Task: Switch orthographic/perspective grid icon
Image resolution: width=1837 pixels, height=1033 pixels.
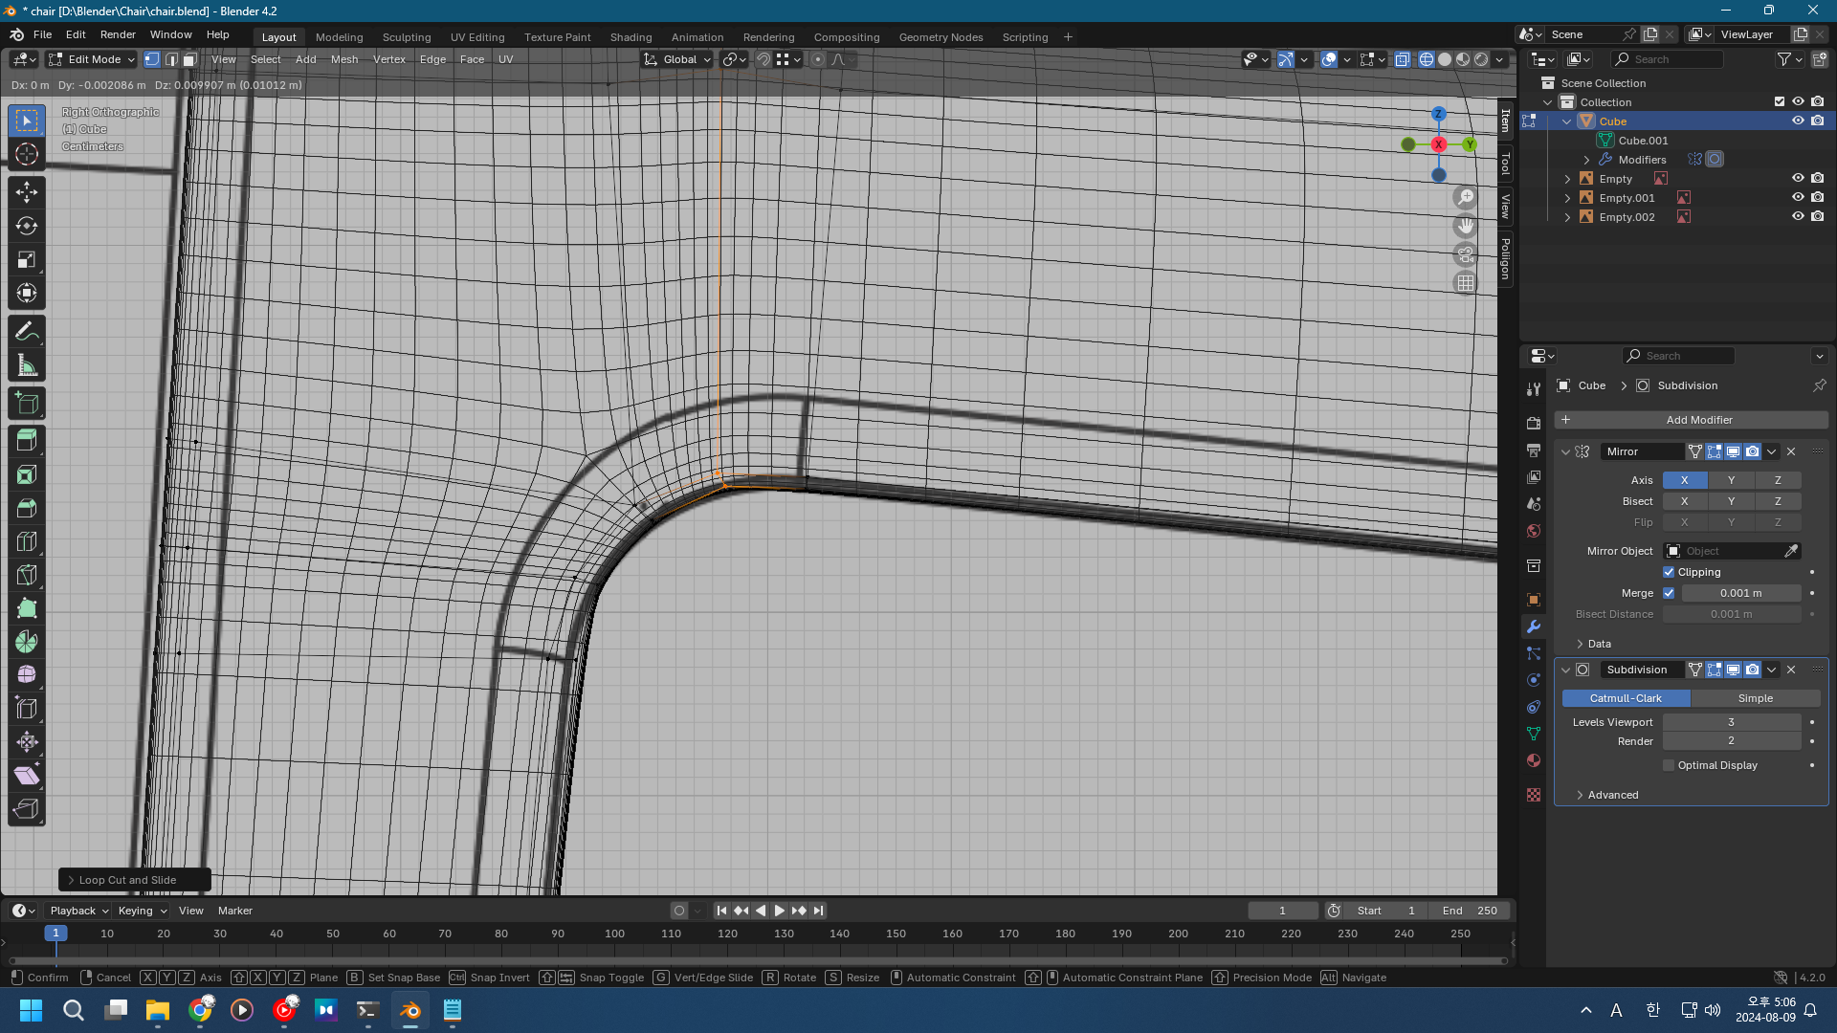Action: click(1466, 283)
